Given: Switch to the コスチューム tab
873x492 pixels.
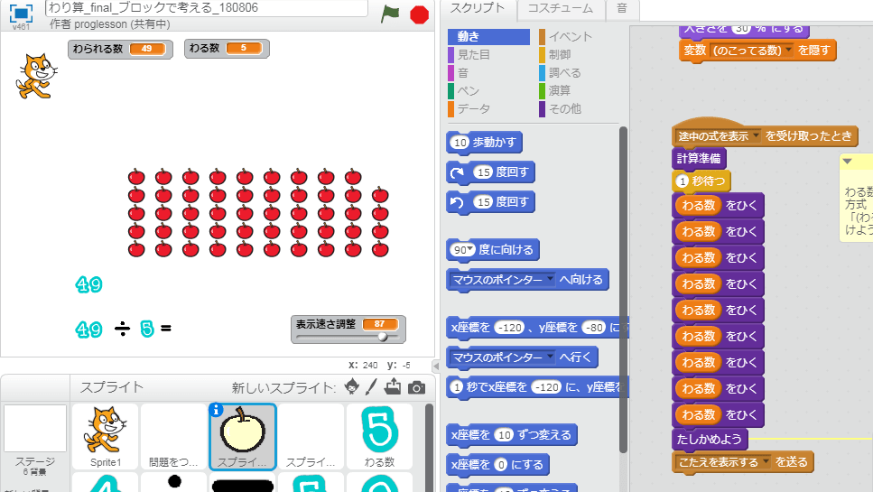Looking at the screenshot, I should [560, 8].
